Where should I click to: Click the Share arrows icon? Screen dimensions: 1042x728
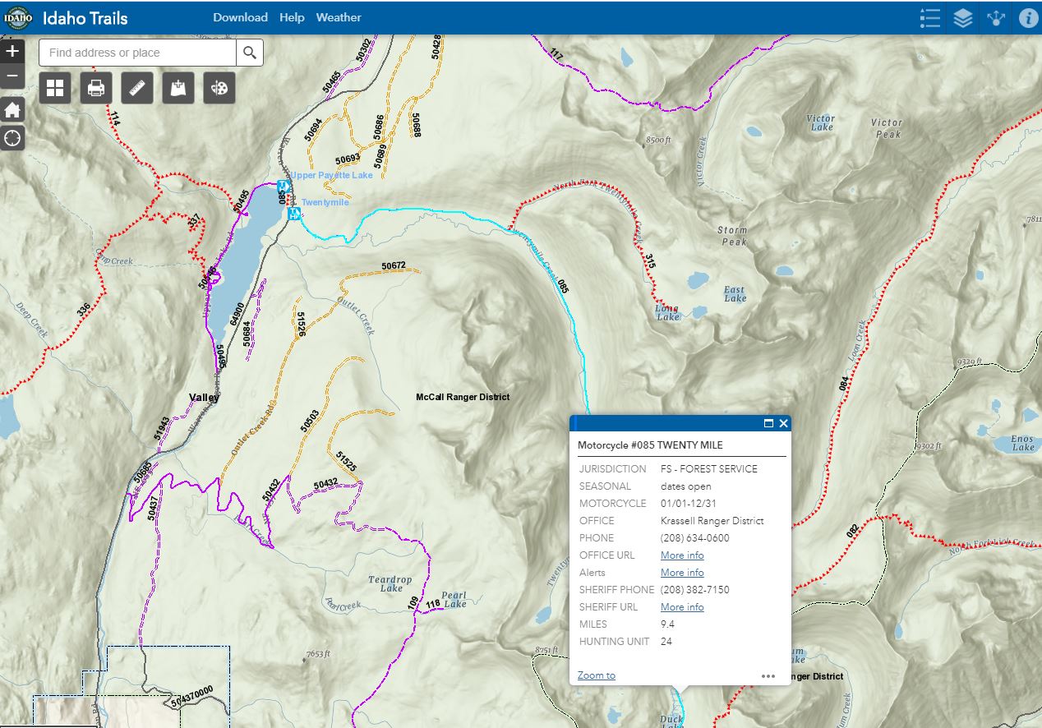996,18
